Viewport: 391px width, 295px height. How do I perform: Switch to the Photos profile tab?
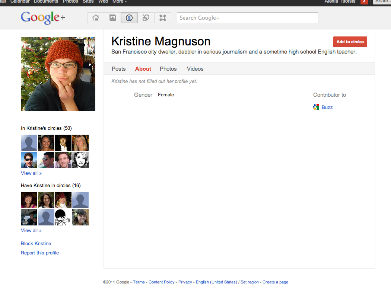click(x=168, y=69)
